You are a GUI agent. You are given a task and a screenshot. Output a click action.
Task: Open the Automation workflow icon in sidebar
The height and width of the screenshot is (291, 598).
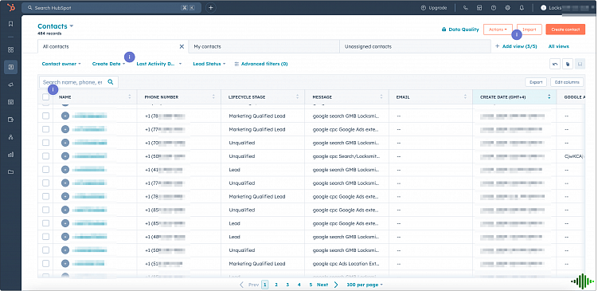pos(10,137)
